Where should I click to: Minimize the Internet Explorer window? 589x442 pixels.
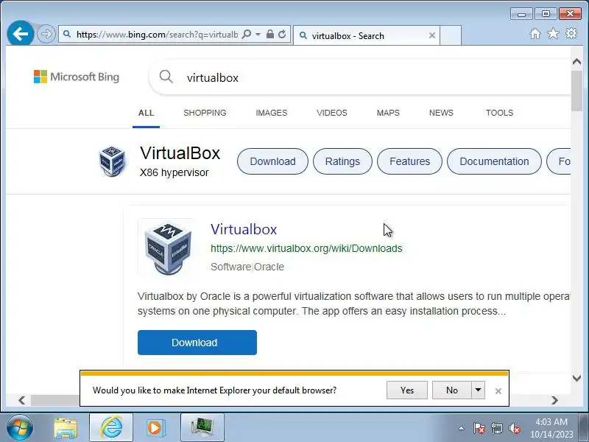point(521,14)
